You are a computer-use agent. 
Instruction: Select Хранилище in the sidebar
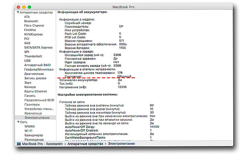pos(33,113)
